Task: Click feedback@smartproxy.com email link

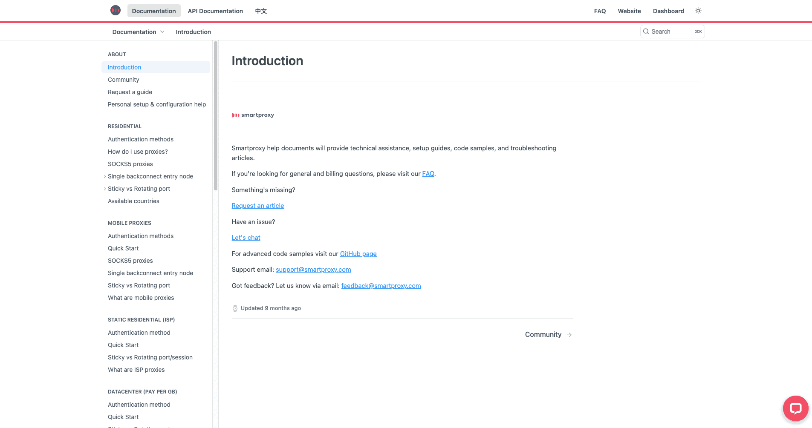Action: coord(381,286)
